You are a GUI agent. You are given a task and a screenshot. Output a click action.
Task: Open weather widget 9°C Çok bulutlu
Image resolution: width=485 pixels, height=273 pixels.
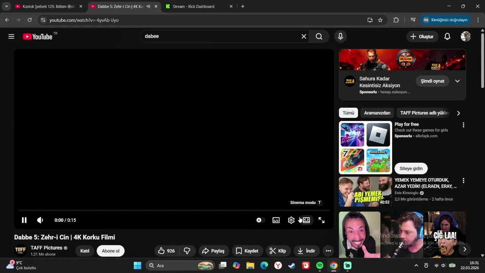[x=21, y=265]
